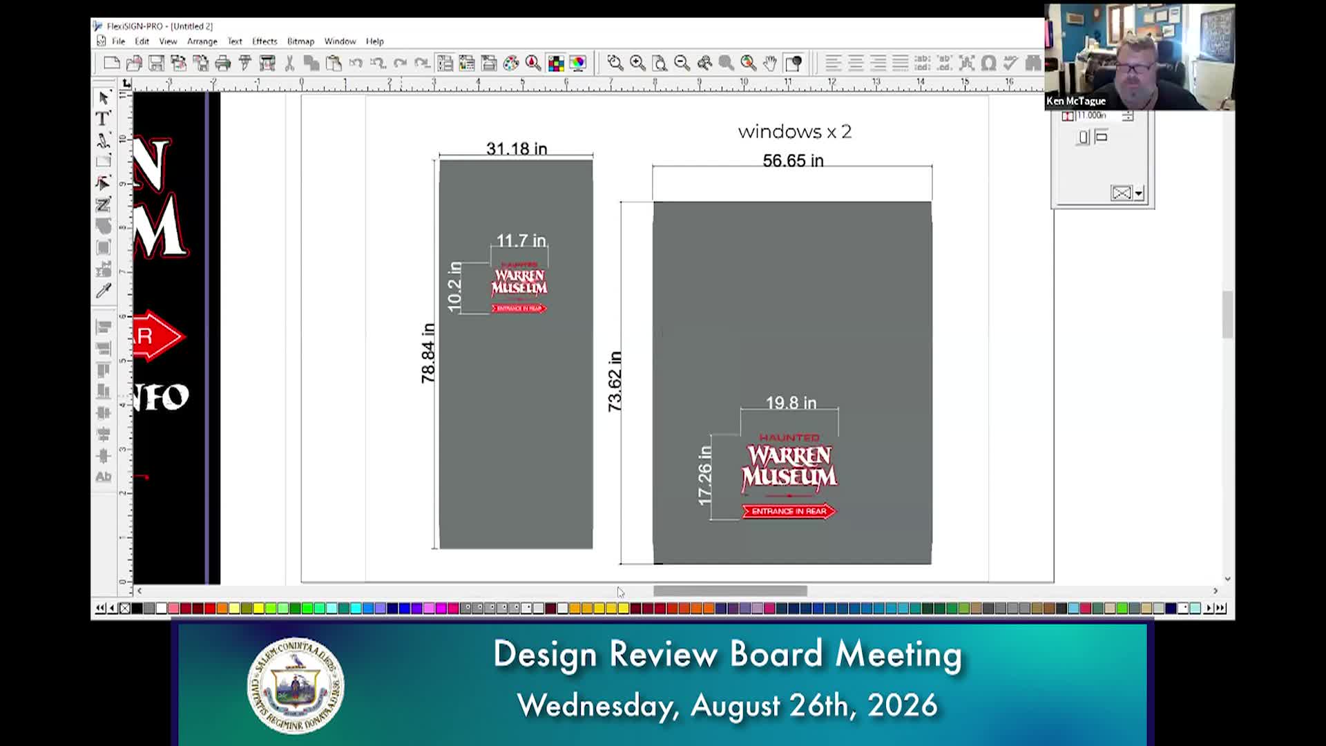This screenshot has height=746, width=1326.
Task: Select the pen drawing tool
Action: pos(104,141)
